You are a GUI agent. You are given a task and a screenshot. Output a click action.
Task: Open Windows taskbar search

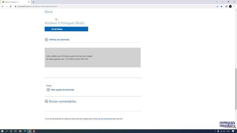[7, 131]
